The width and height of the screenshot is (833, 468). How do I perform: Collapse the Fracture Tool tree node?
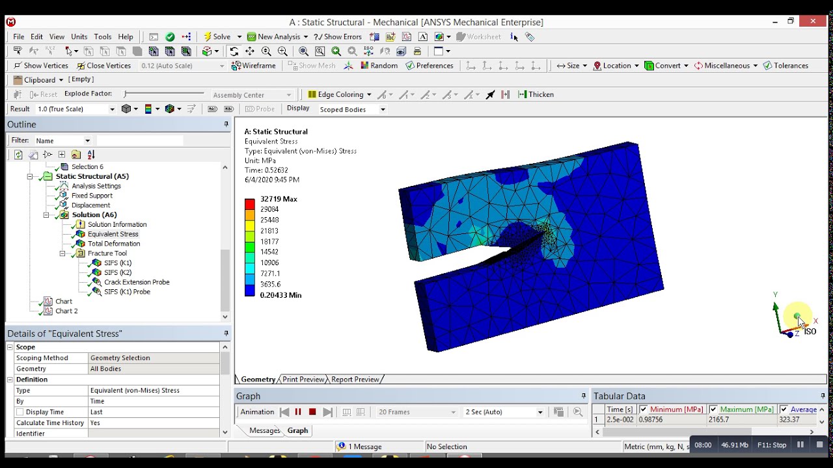tap(62, 253)
